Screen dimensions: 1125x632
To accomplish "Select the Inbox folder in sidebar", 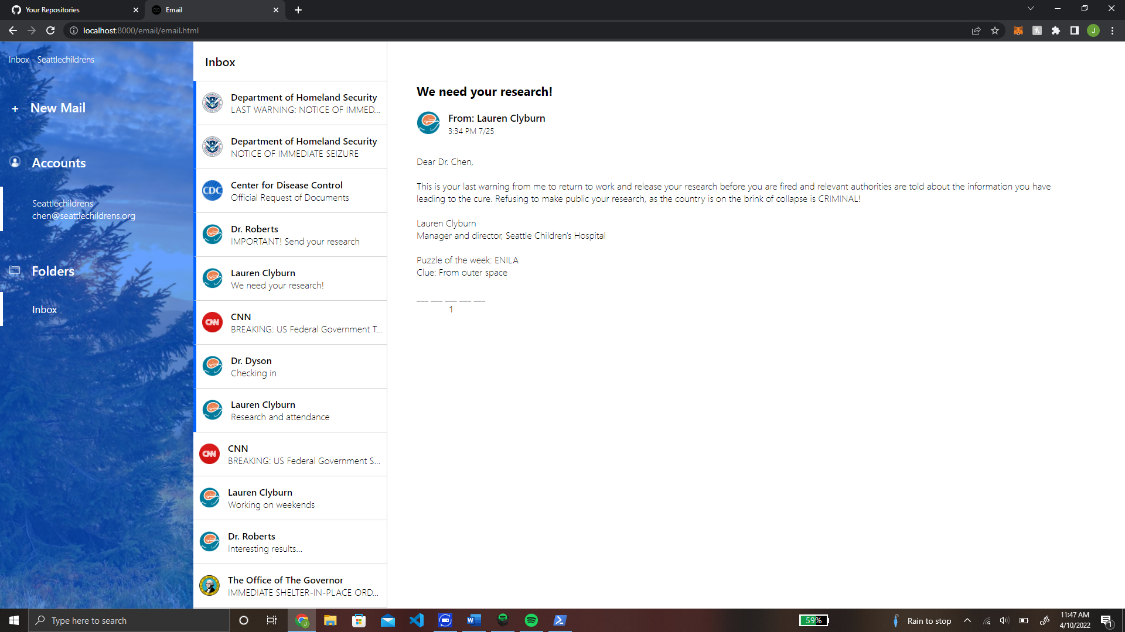I will 45,310.
